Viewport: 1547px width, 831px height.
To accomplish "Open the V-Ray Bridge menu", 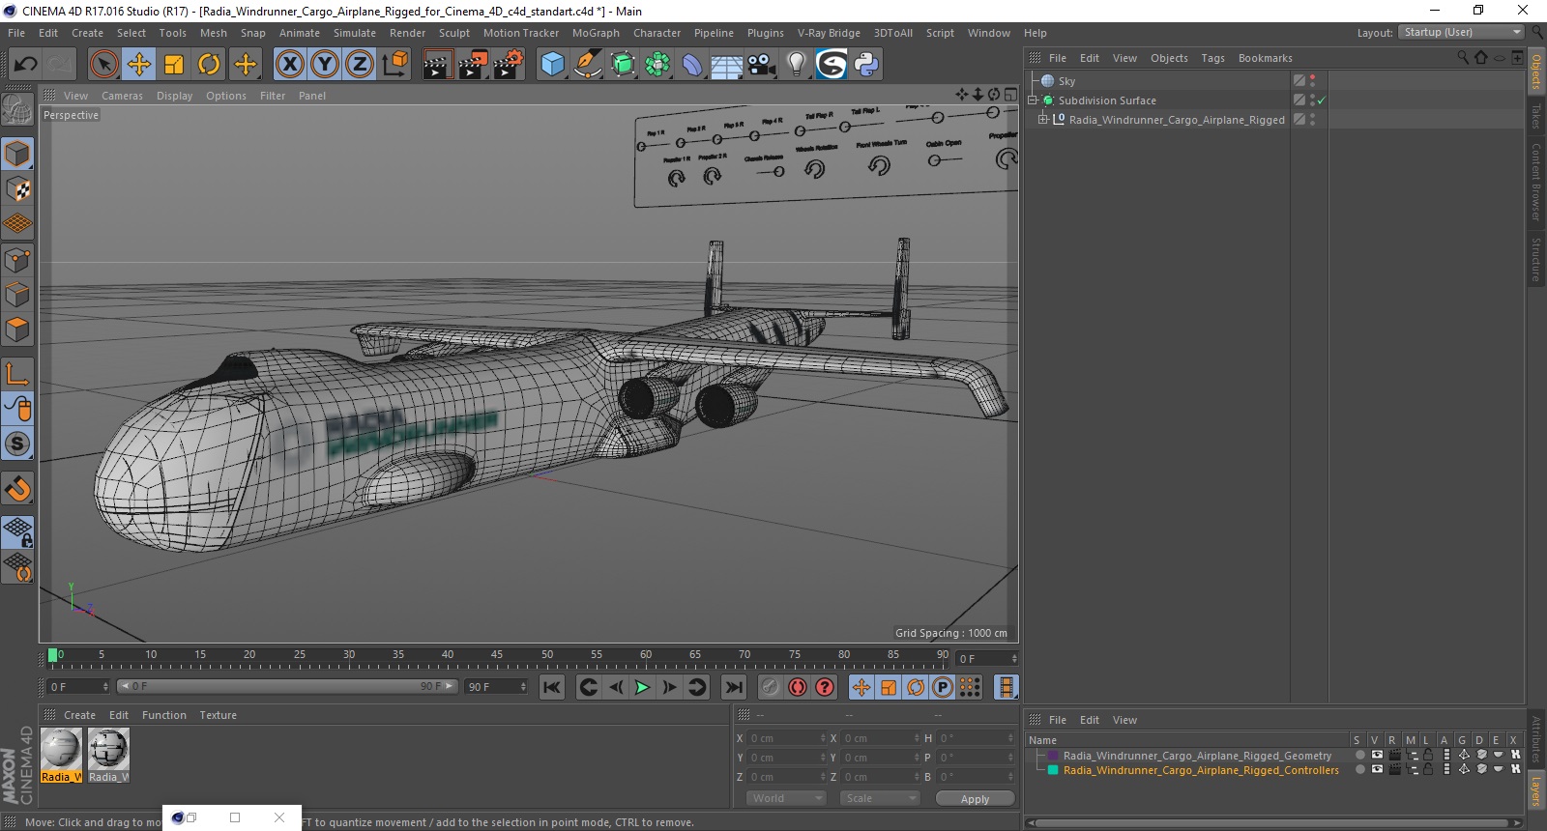I will click(x=829, y=33).
